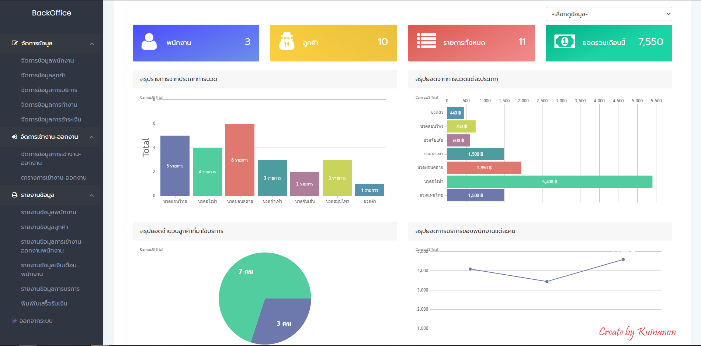Open จัดการข้อมูลพนักงาน menu item
This screenshot has width=701, height=346.
(x=48, y=61)
